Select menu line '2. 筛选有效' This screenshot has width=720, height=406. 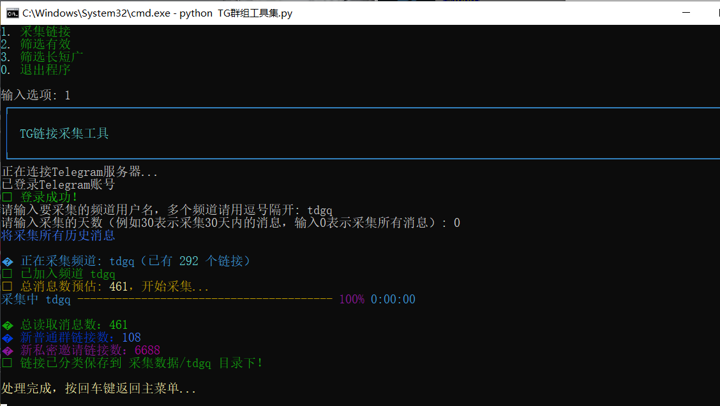pyautogui.click(x=36, y=45)
